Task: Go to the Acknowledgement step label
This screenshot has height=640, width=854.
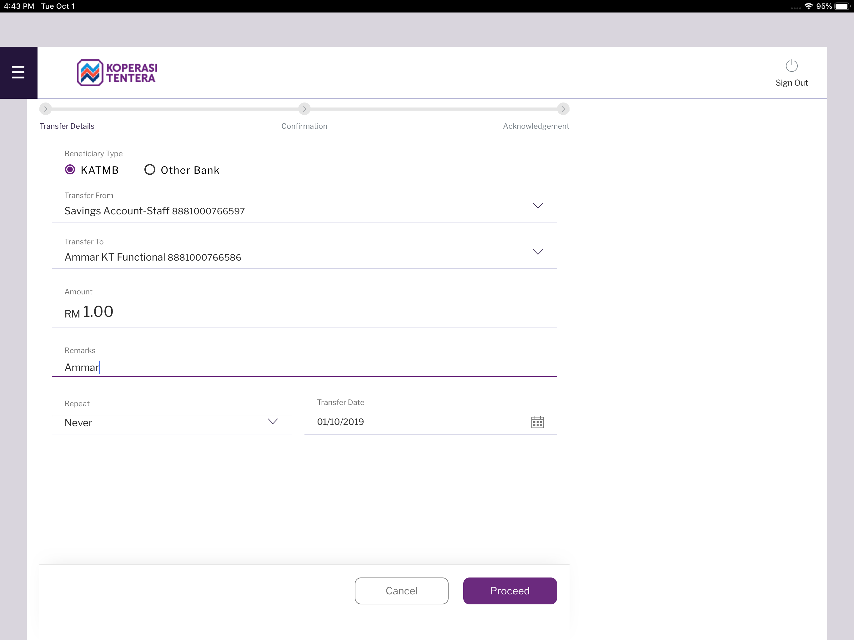Action: click(536, 126)
